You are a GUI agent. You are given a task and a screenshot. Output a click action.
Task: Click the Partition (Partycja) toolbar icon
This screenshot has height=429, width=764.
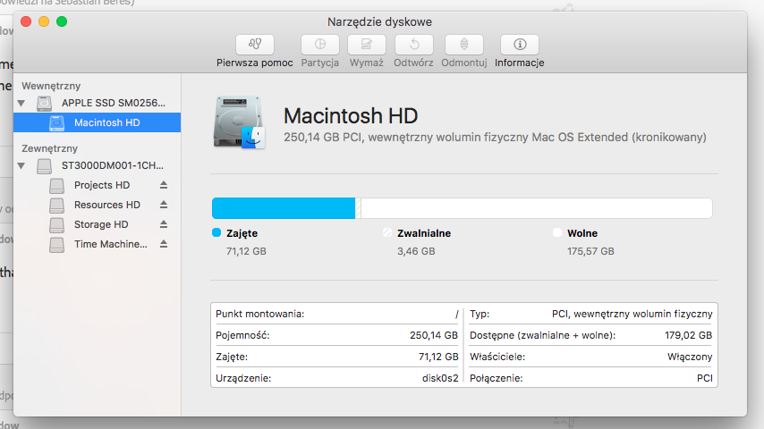pos(319,45)
